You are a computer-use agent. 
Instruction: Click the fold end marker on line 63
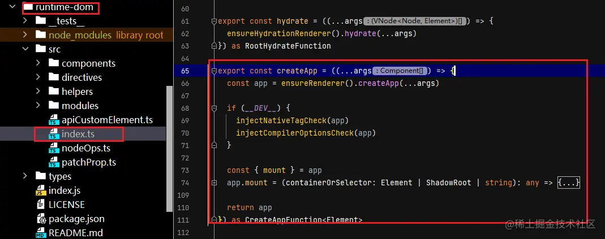(214, 46)
